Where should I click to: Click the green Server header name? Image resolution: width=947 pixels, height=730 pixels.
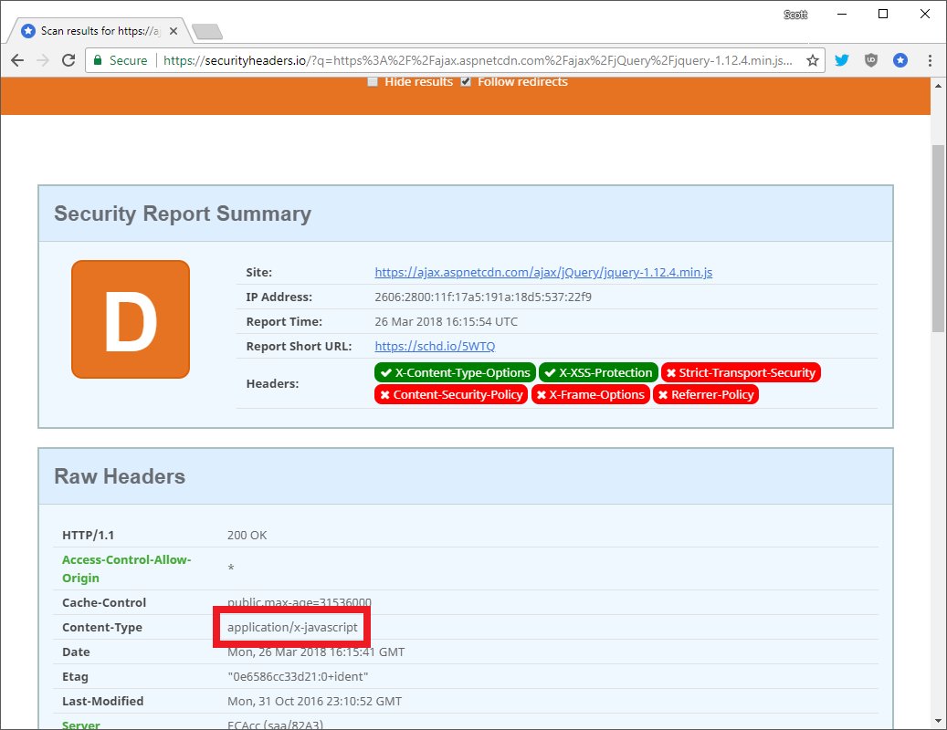81,725
